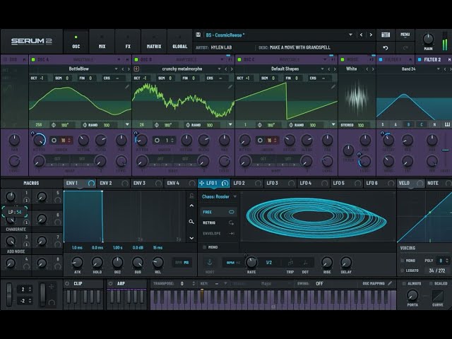Image resolution: width=452 pixels, height=339 pixels.
Task: Click the OSC B wavetable import icon
Action: pyautogui.click(x=136, y=69)
